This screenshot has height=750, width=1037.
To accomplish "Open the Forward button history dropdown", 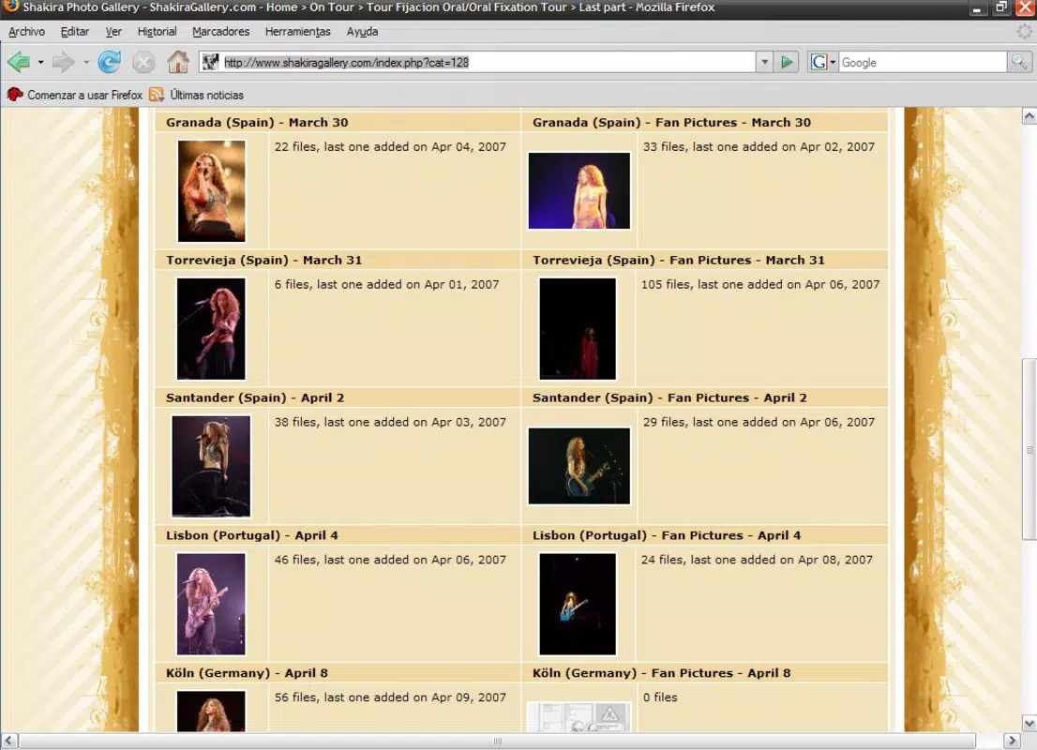I will (86, 62).
